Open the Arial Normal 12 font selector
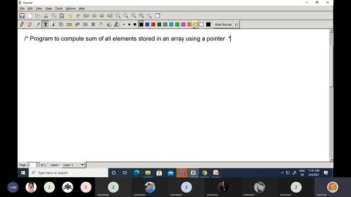Viewport: 351px width, 197px height. [x=227, y=25]
